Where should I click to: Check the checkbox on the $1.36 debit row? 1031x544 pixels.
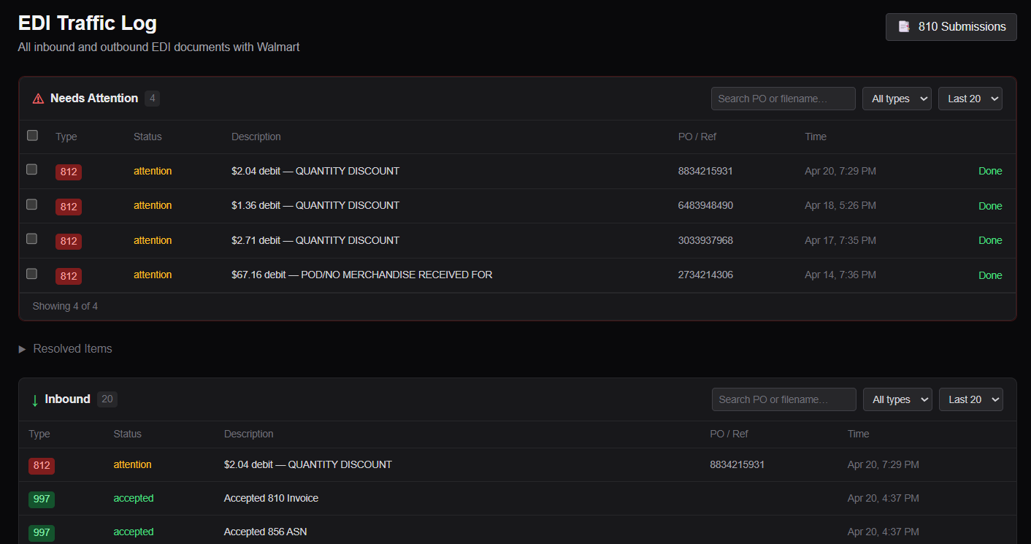pyautogui.click(x=31, y=204)
